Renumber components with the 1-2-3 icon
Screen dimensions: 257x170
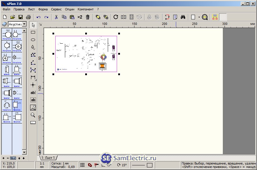[167, 17]
